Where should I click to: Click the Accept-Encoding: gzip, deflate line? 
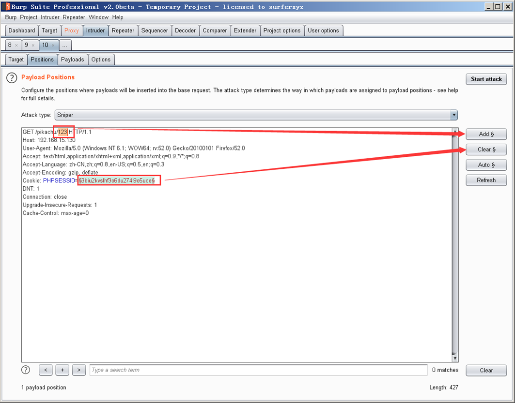[61, 173]
